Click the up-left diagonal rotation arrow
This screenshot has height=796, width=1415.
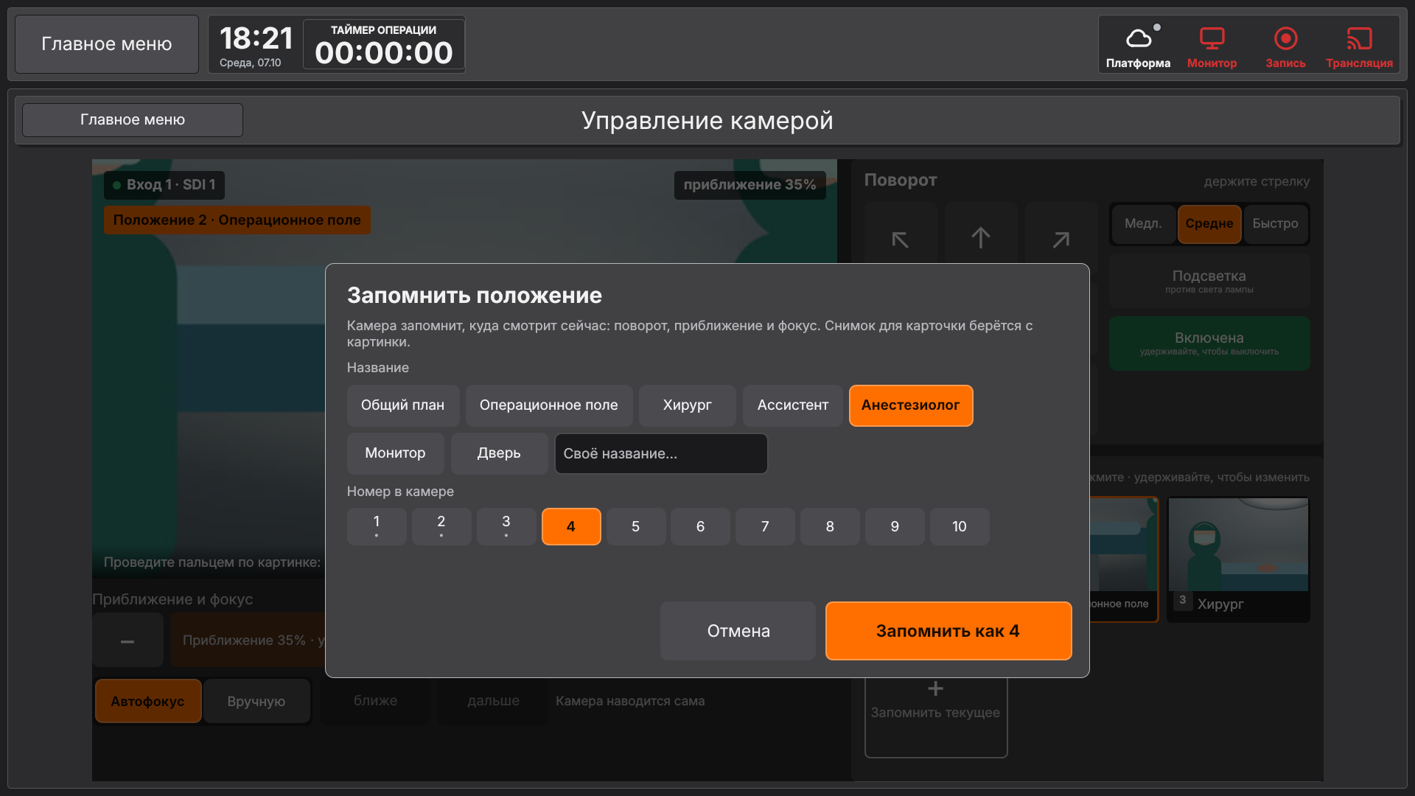[x=900, y=237]
